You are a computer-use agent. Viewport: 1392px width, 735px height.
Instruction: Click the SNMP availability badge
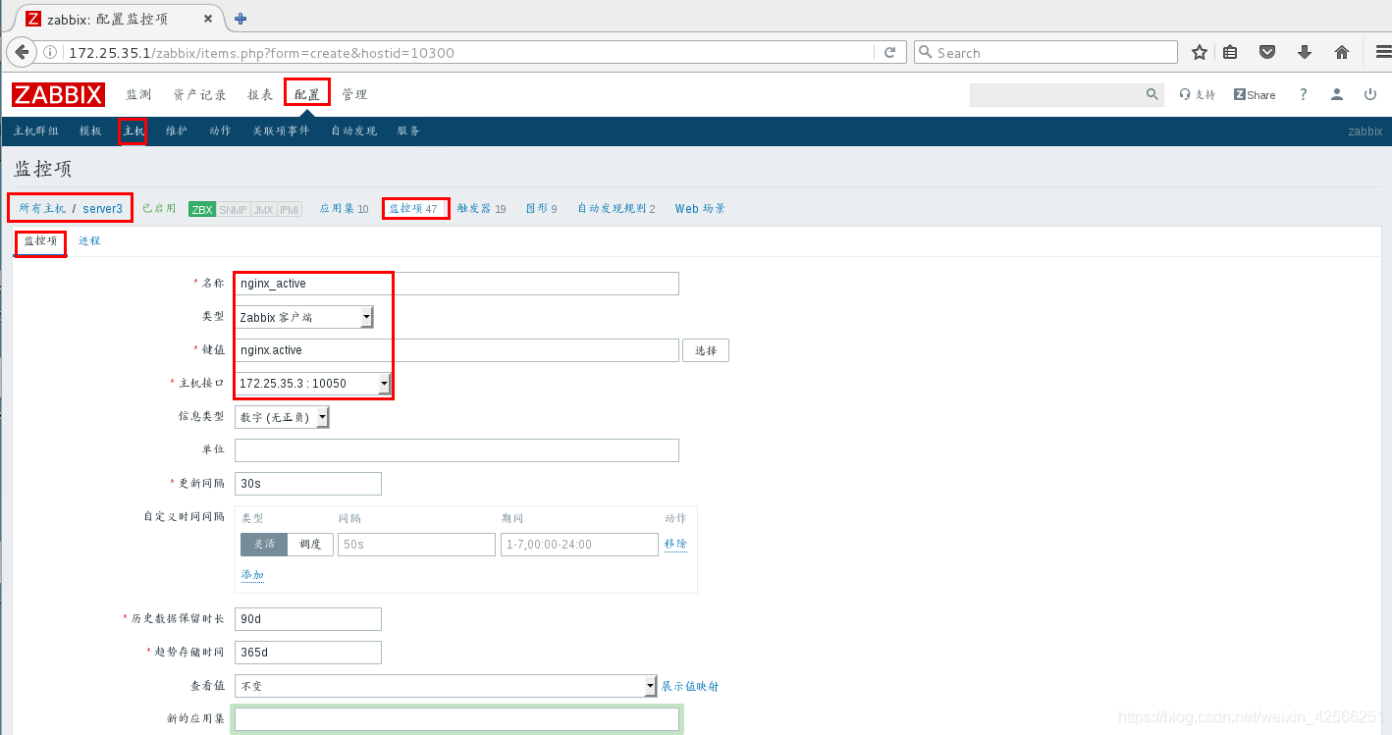(x=233, y=209)
